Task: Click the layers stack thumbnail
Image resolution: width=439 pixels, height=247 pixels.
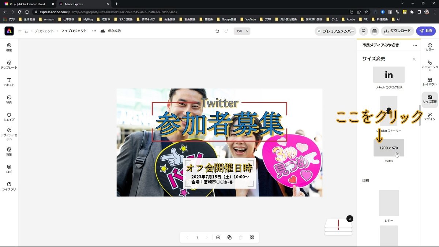Action: pos(338,227)
